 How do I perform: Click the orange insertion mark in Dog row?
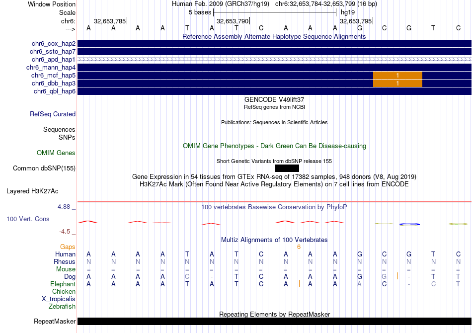[x=397, y=276]
